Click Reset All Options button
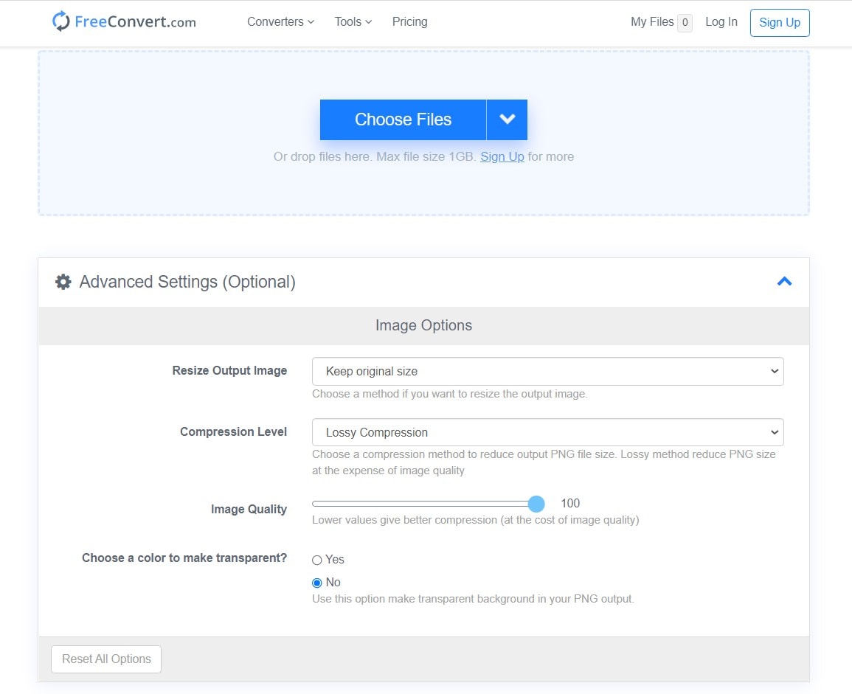This screenshot has width=852, height=694. click(106, 659)
